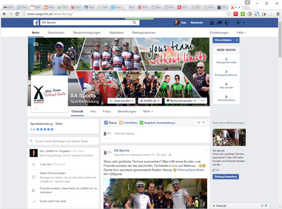The width and height of the screenshot is (282, 209).
Task: Click Beitrag bewerben button
Action: (x=226, y=177)
